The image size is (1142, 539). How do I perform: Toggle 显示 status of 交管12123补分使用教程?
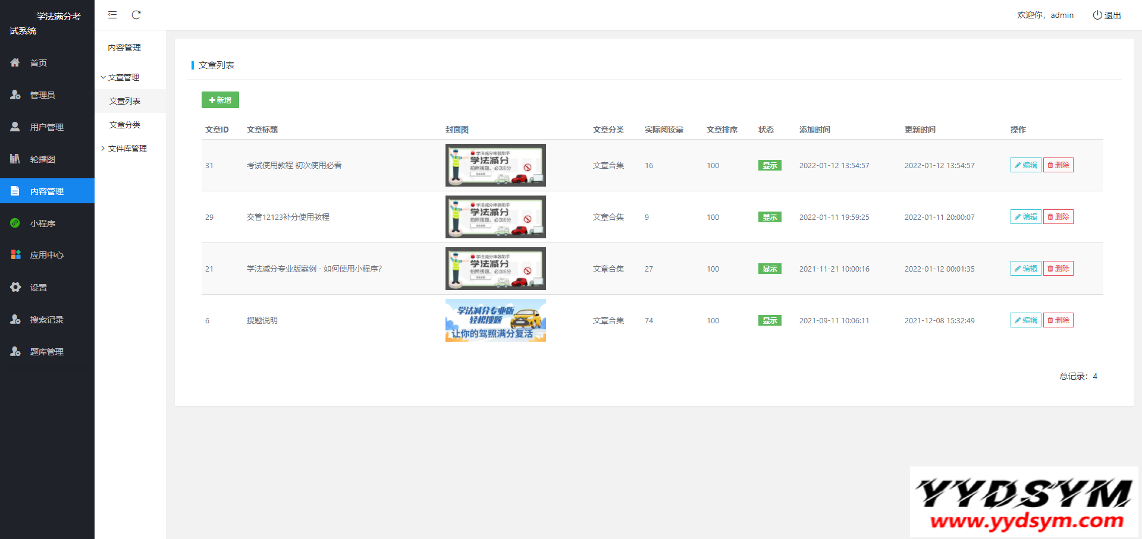pos(770,218)
